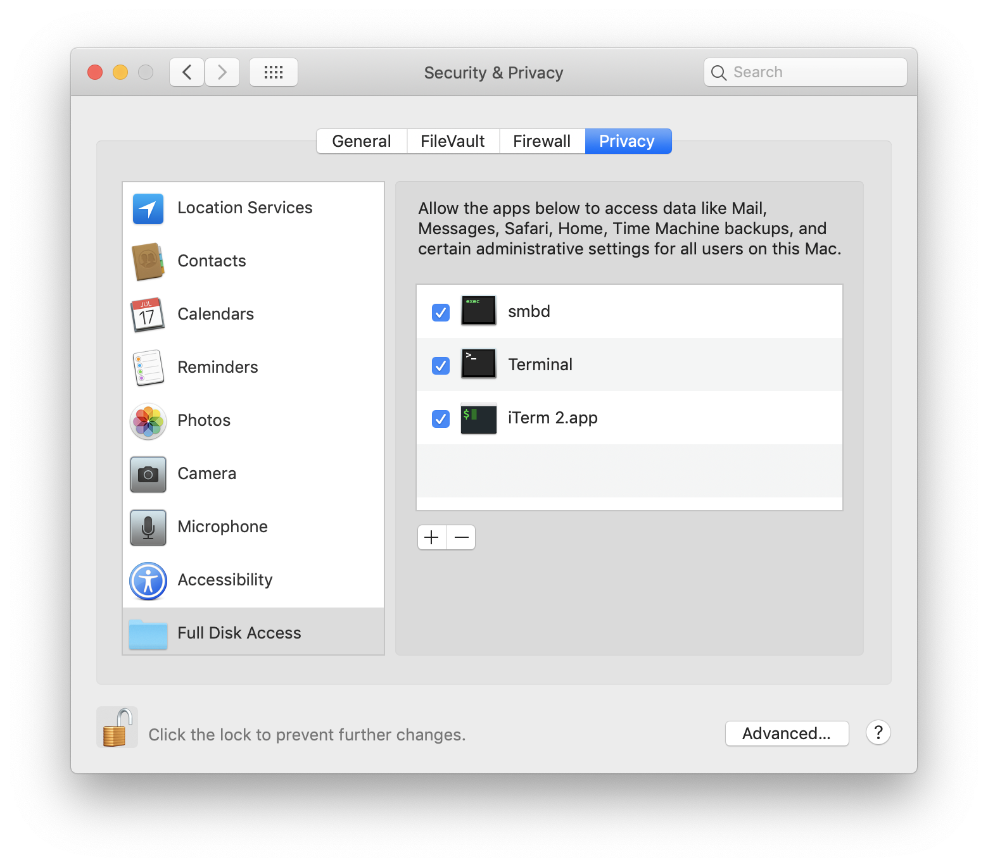Uncheck the iTerm 2.app checkbox
This screenshot has height=867, width=988.
point(441,418)
